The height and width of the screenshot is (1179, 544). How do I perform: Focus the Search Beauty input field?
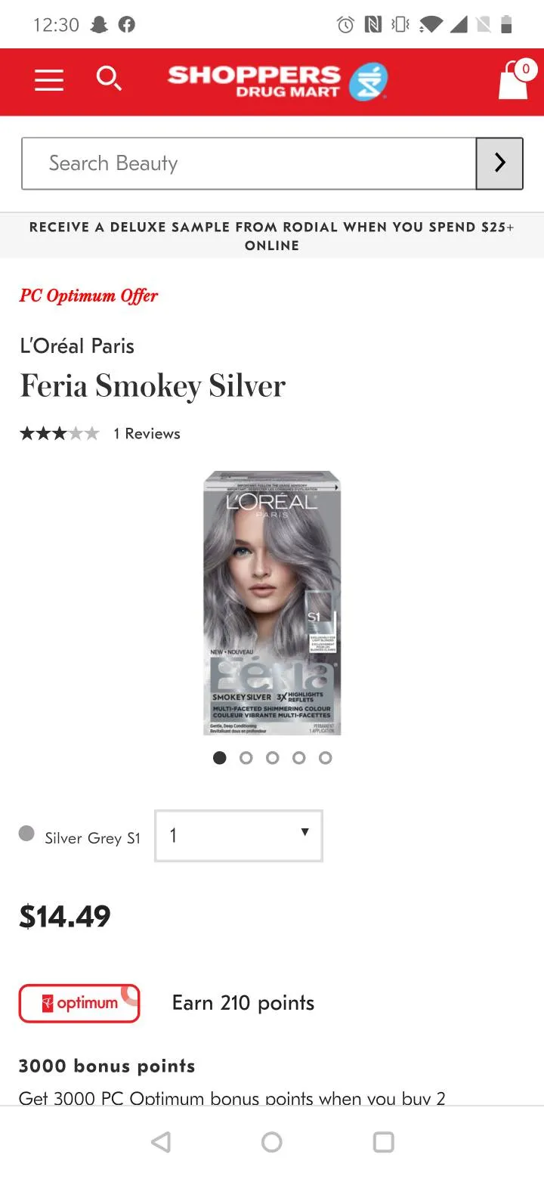pos(249,163)
